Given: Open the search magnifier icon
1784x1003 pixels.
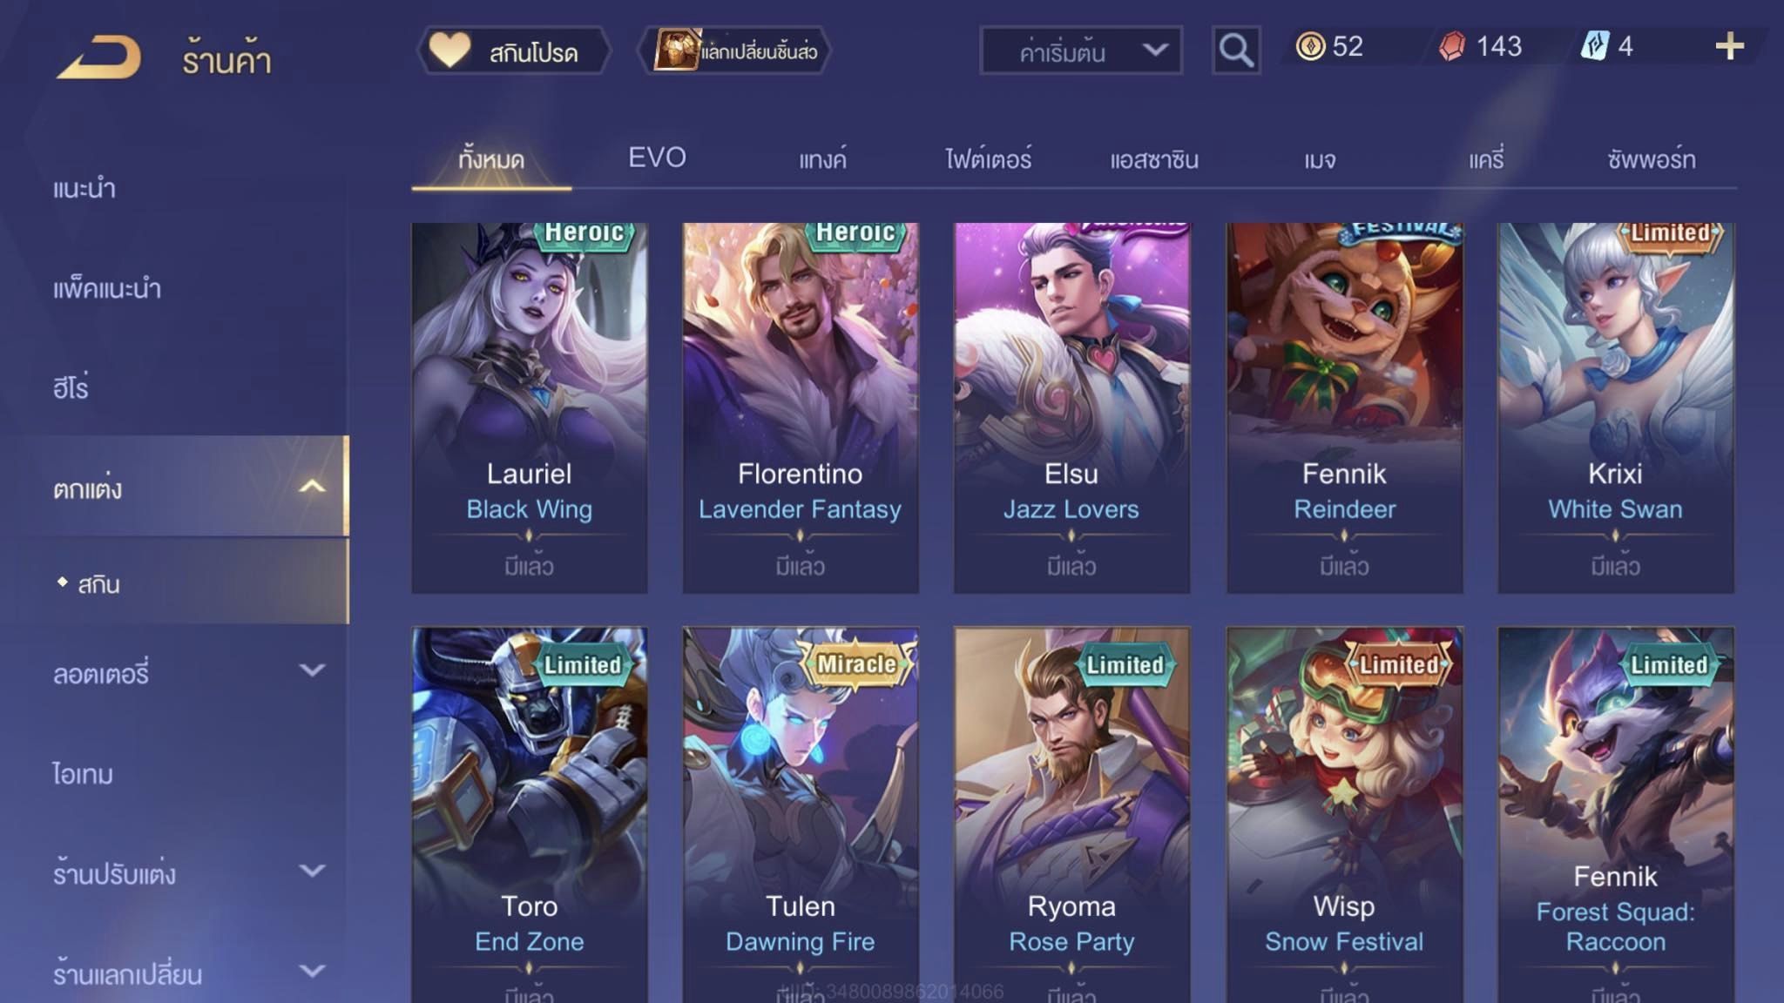Looking at the screenshot, I should (1235, 50).
